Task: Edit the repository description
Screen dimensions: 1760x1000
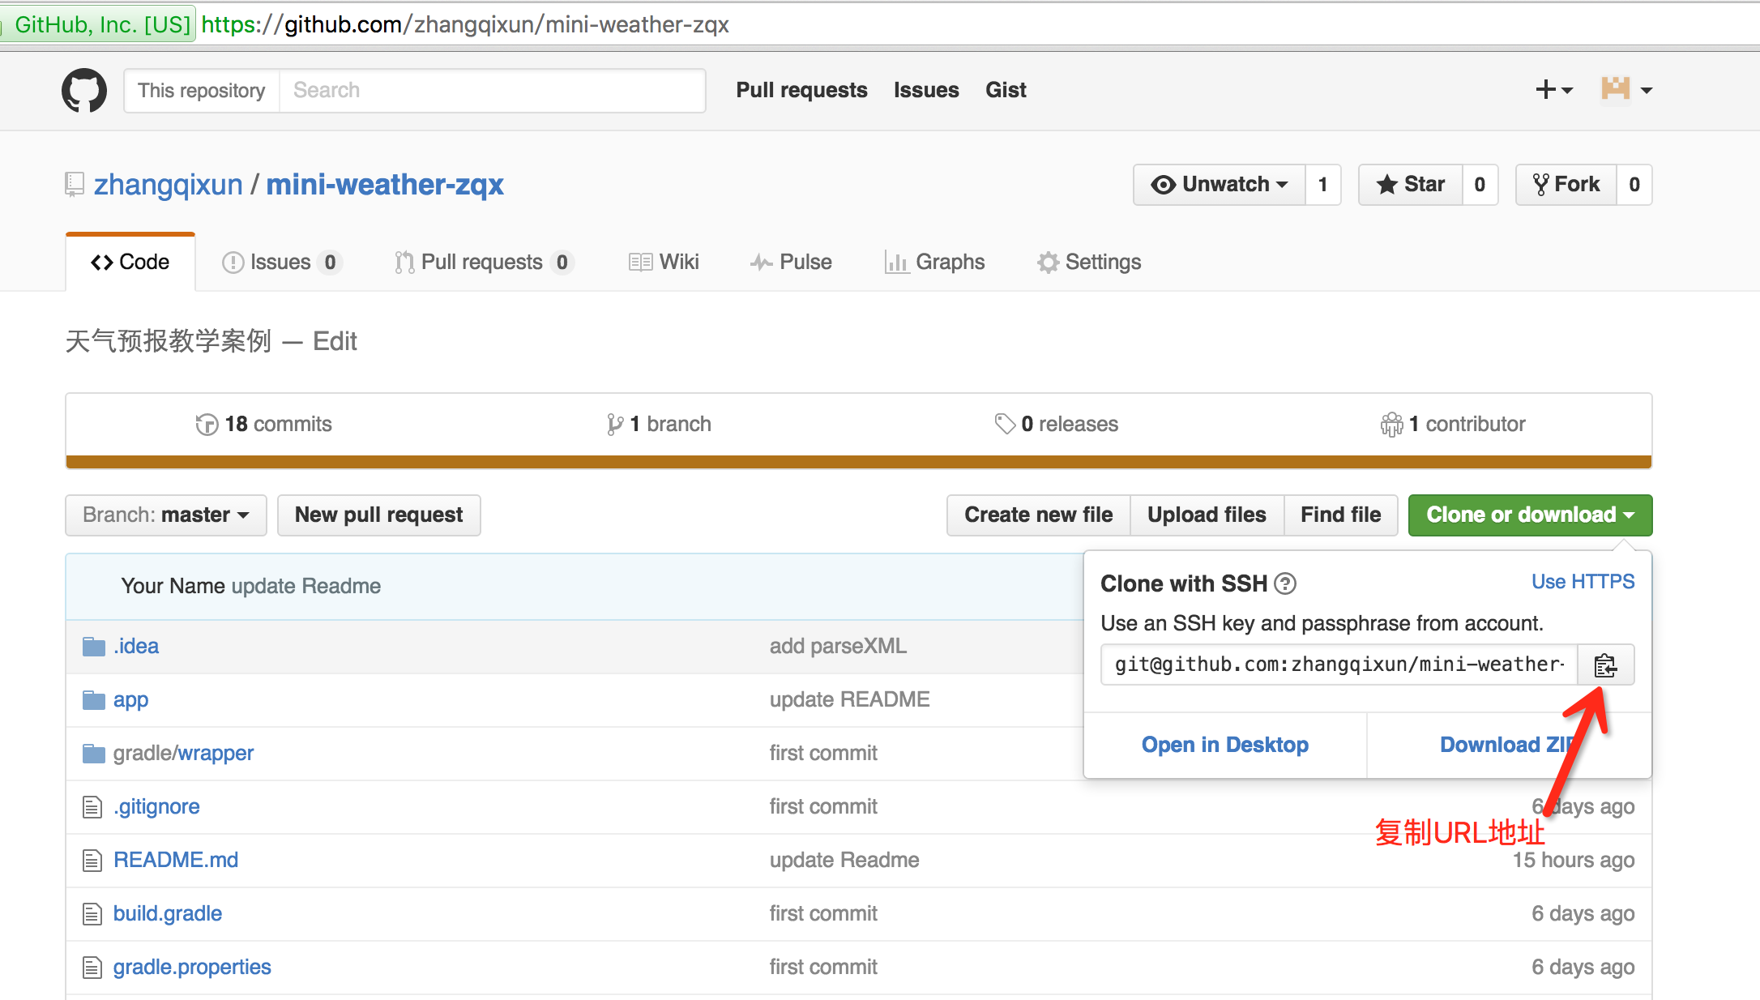Action: point(335,341)
